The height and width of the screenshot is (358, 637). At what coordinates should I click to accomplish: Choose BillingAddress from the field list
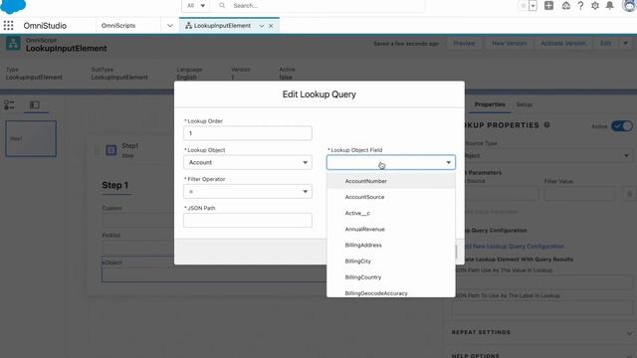pyautogui.click(x=391, y=246)
